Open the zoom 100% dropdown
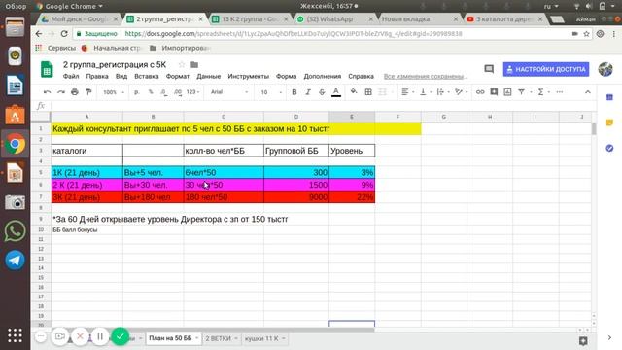Image resolution: width=622 pixels, height=350 pixels. coord(114,92)
